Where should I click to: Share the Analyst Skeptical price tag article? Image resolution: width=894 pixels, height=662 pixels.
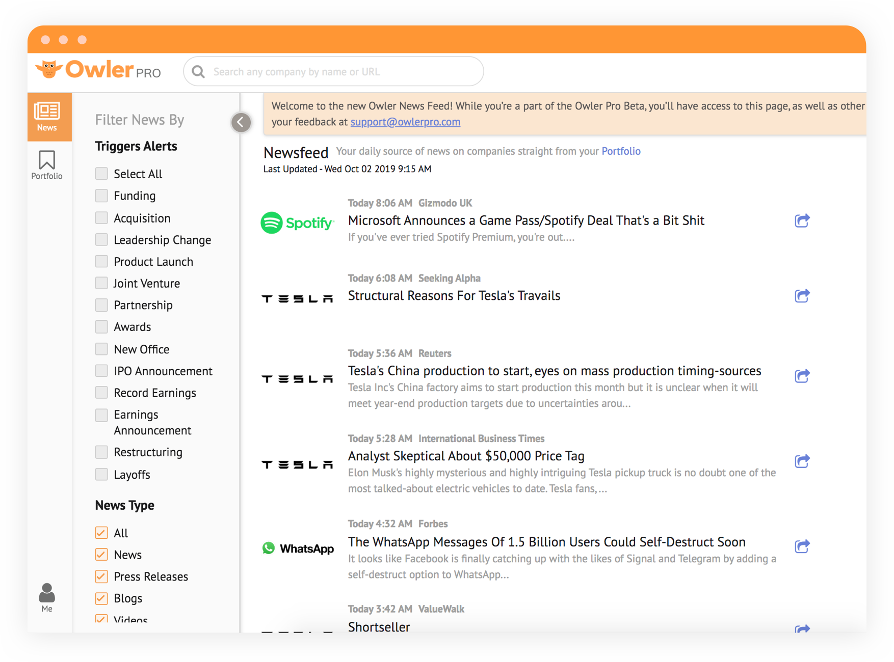pyautogui.click(x=802, y=461)
